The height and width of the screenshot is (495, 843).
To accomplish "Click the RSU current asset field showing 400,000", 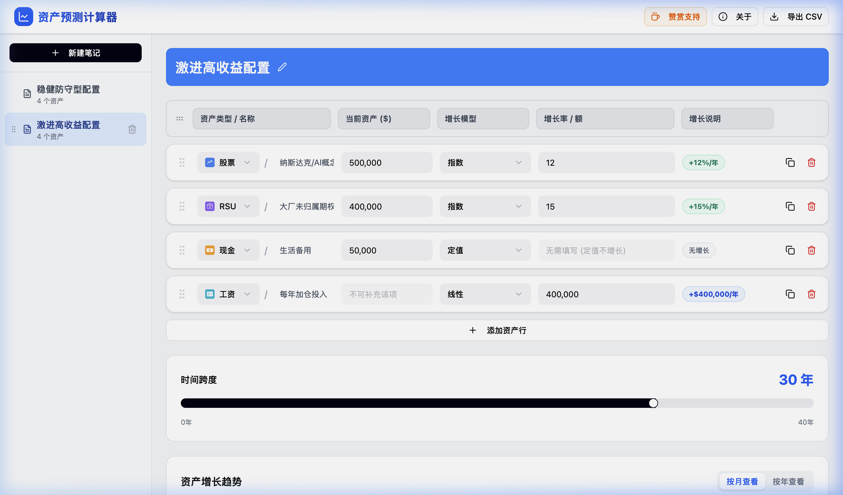I will 387,206.
